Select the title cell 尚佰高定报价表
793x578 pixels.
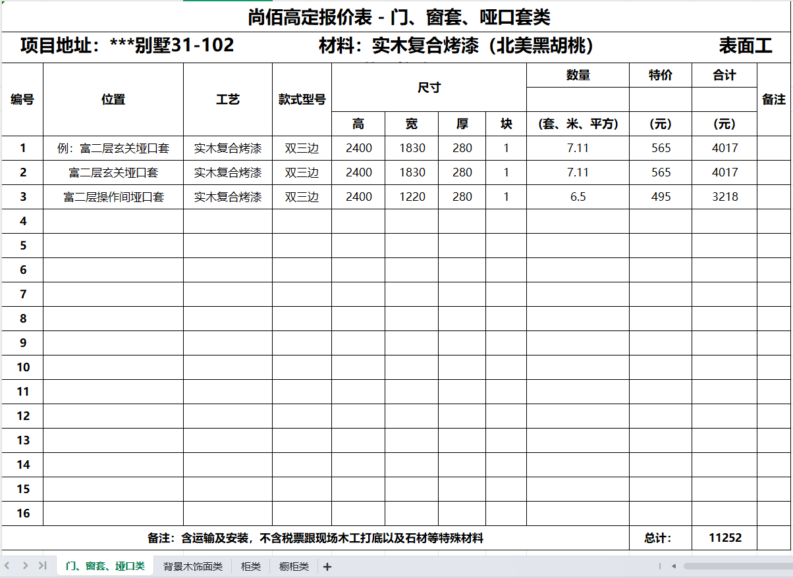pos(398,17)
